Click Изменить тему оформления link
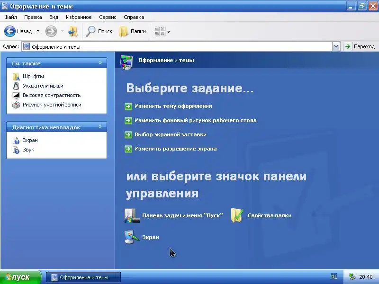The image size is (379, 284). 173,106
